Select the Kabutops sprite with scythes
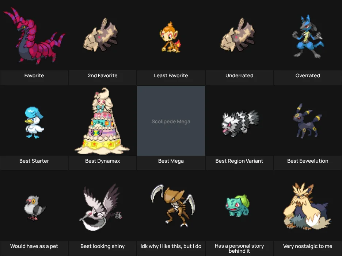Viewport: 342px width, 256px height. pos(173,206)
